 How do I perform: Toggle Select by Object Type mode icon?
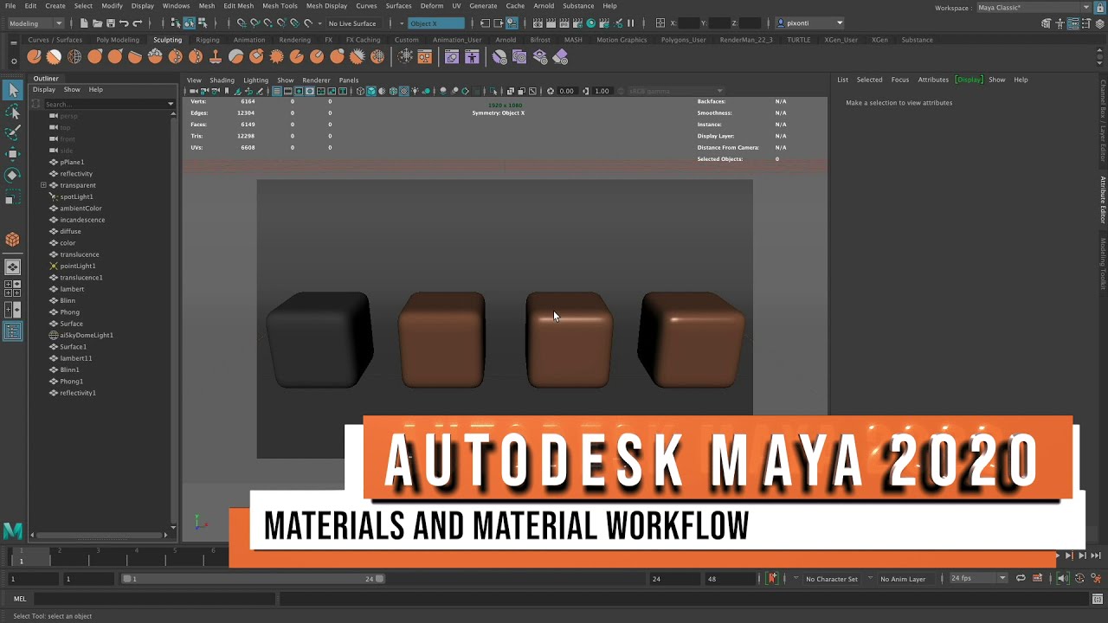(x=189, y=23)
